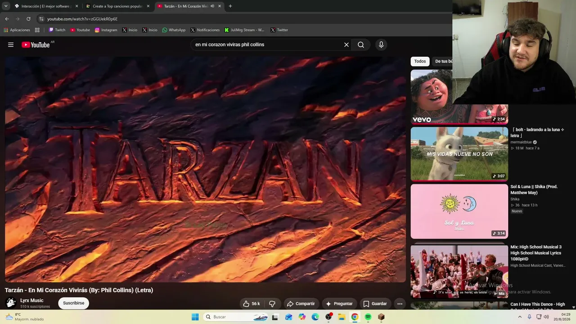This screenshot has height=324, width=576.
Task: Open the Notificaciones bookmark
Action: point(205,30)
